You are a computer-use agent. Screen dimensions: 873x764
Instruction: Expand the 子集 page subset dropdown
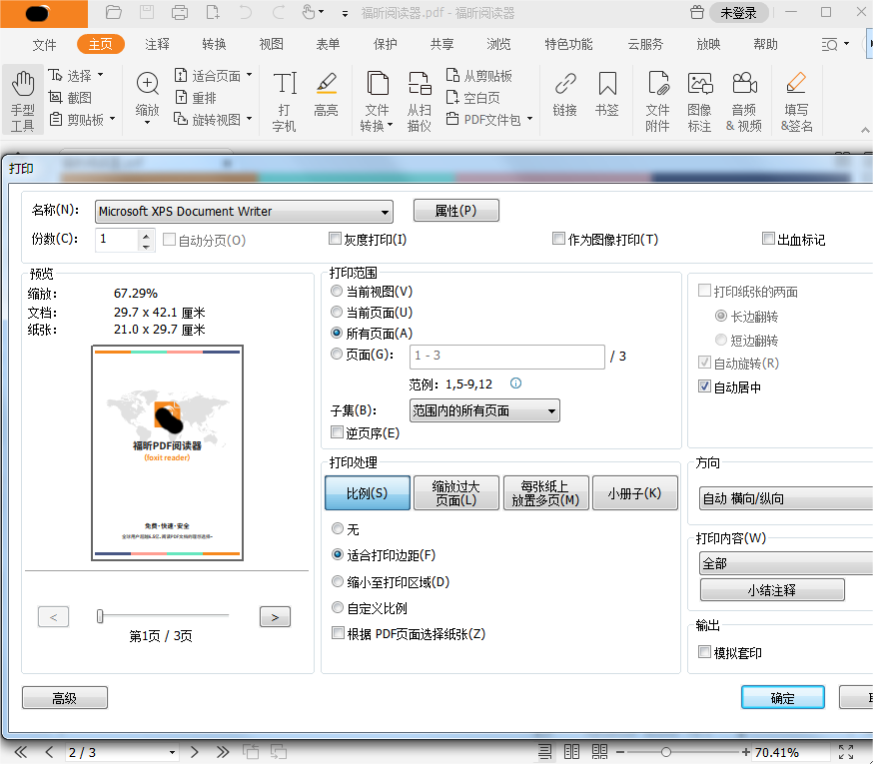[551, 409]
